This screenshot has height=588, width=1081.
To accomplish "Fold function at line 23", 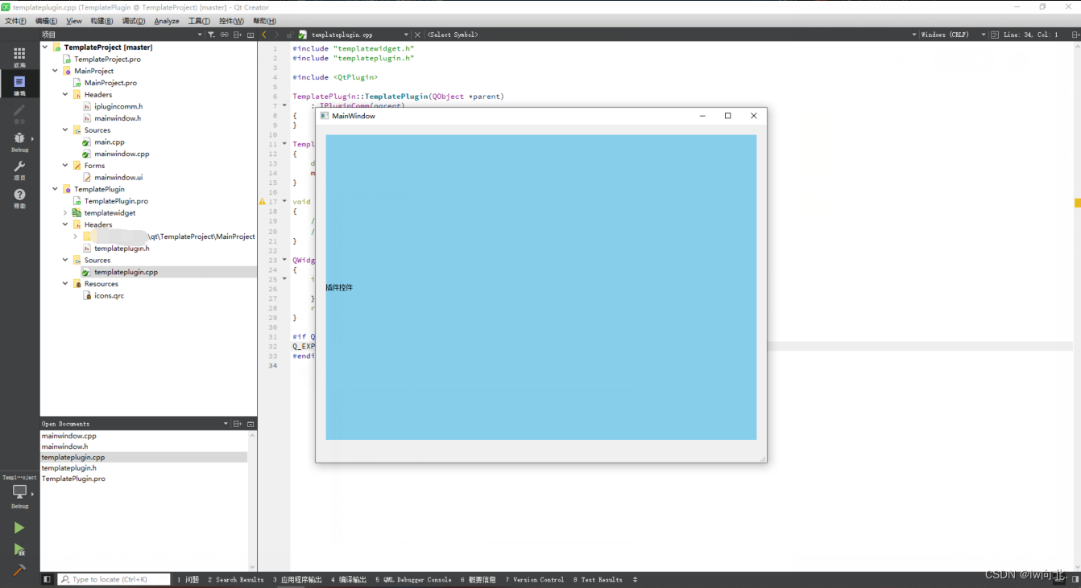I will 284,260.
